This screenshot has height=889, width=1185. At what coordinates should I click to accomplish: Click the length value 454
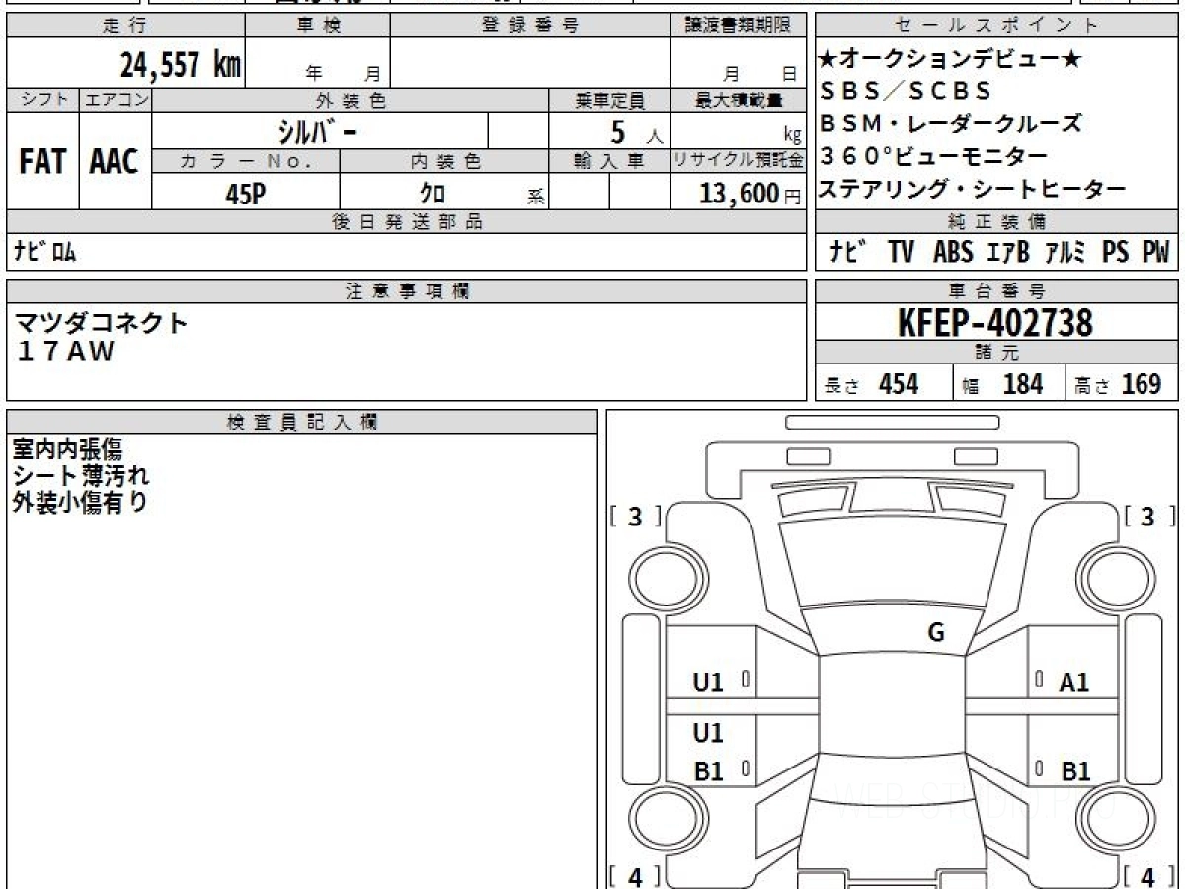(x=899, y=384)
